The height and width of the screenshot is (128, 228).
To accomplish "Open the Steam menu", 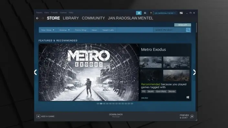I will (x=39, y=13).
